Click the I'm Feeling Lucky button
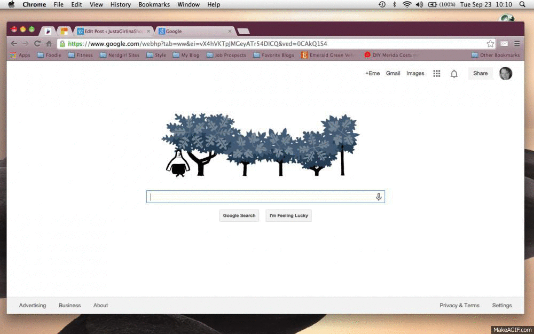534x334 pixels. tap(288, 215)
